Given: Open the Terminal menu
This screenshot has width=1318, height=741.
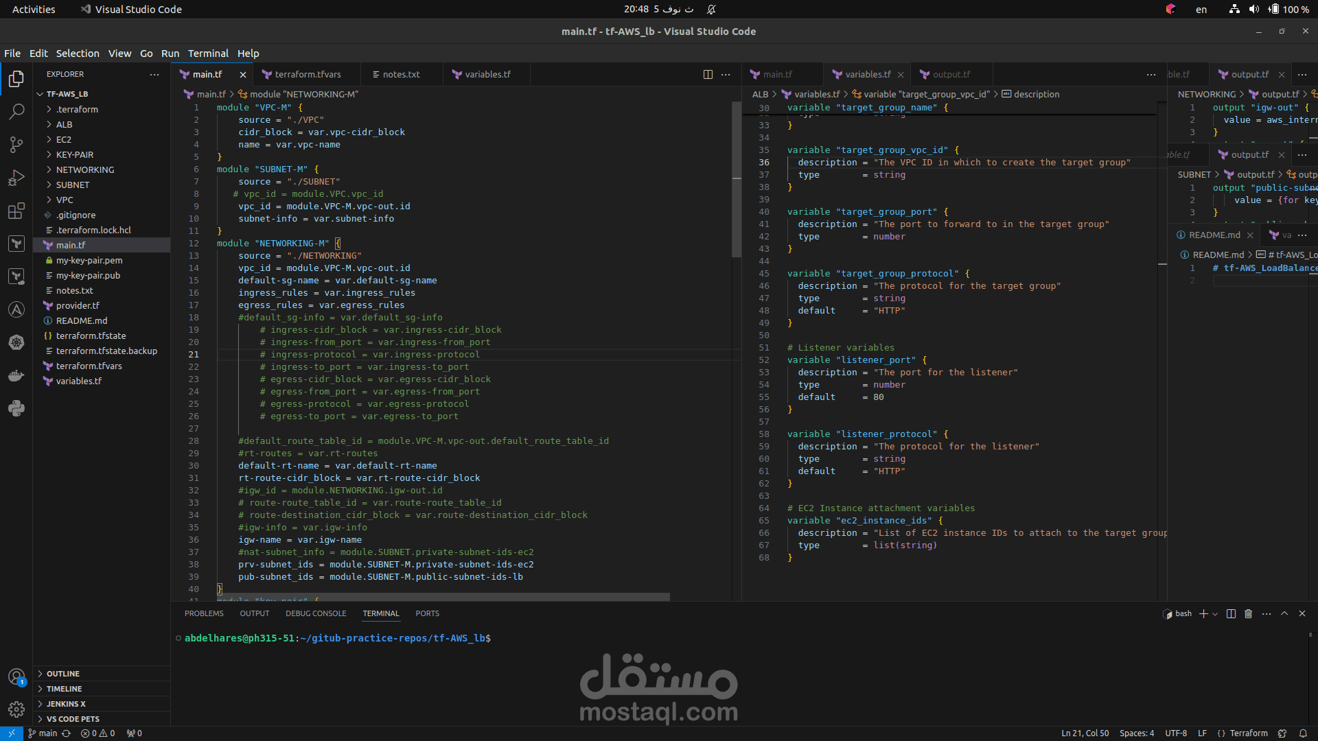Looking at the screenshot, I should click(208, 53).
